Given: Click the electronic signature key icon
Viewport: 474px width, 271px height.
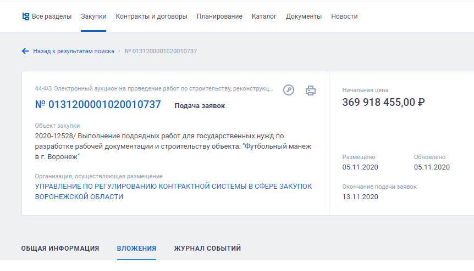Looking at the screenshot, I should click(289, 90).
